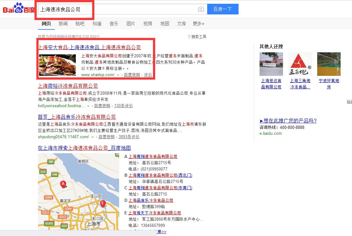The width and height of the screenshot is (352, 236).
Task: Switch to the 网页 tab
Action: pyautogui.click(x=46, y=24)
